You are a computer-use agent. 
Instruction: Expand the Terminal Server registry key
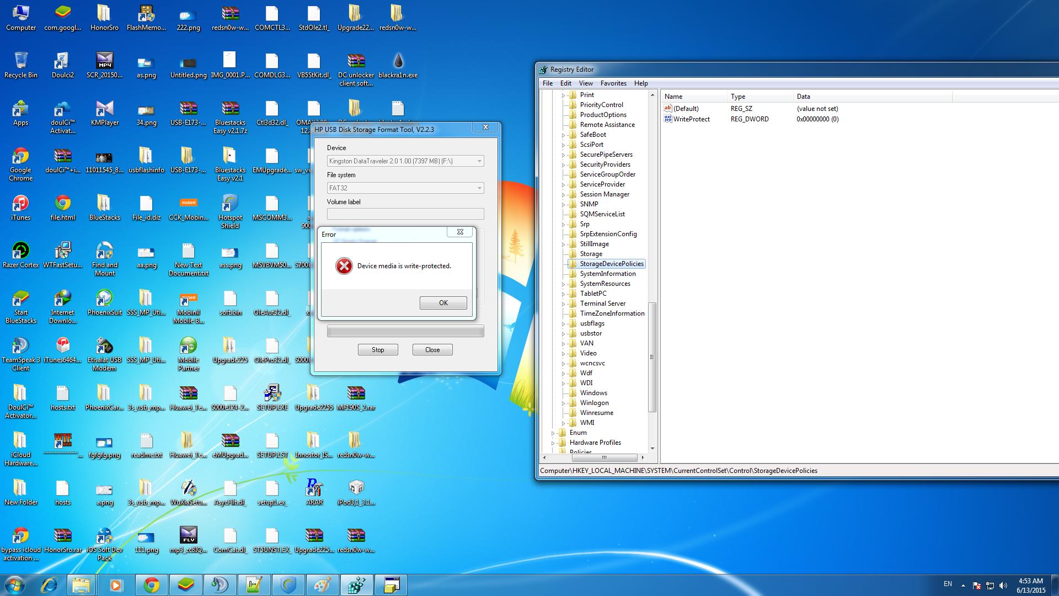pyautogui.click(x=563, y=304)
